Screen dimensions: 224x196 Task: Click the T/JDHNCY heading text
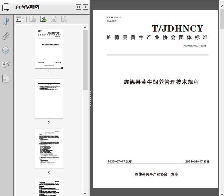click(x=177, y=28)
